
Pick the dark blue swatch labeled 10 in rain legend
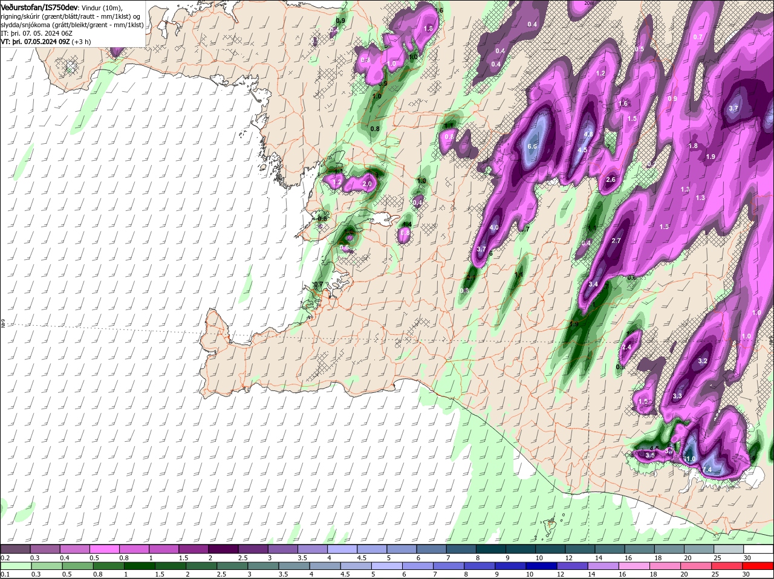[x=541, y=566]
